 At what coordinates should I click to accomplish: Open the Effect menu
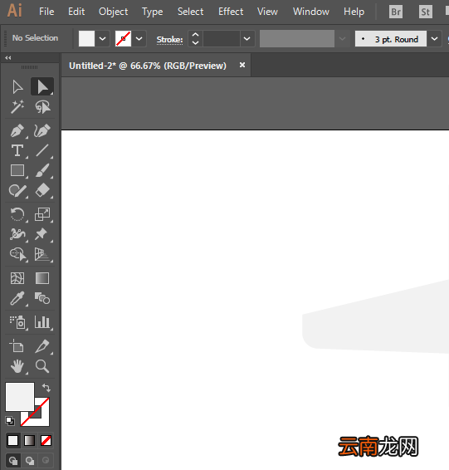click(x=231, y=12)
